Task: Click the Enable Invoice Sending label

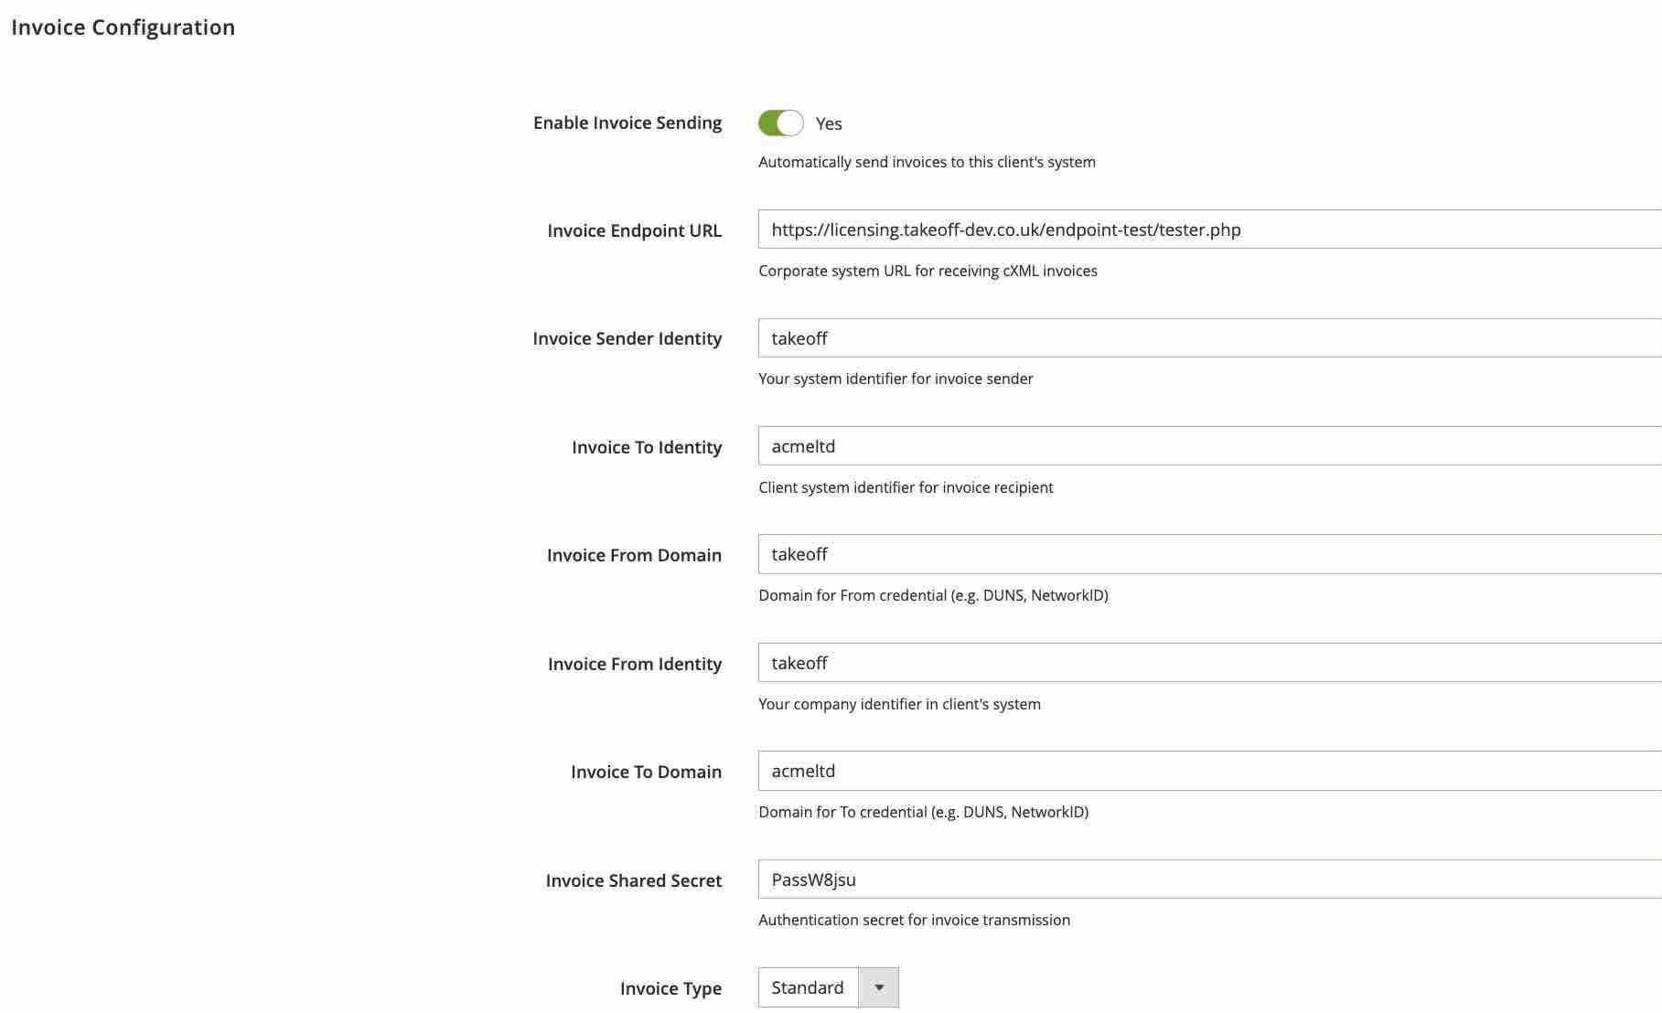Action: [627, 123]
